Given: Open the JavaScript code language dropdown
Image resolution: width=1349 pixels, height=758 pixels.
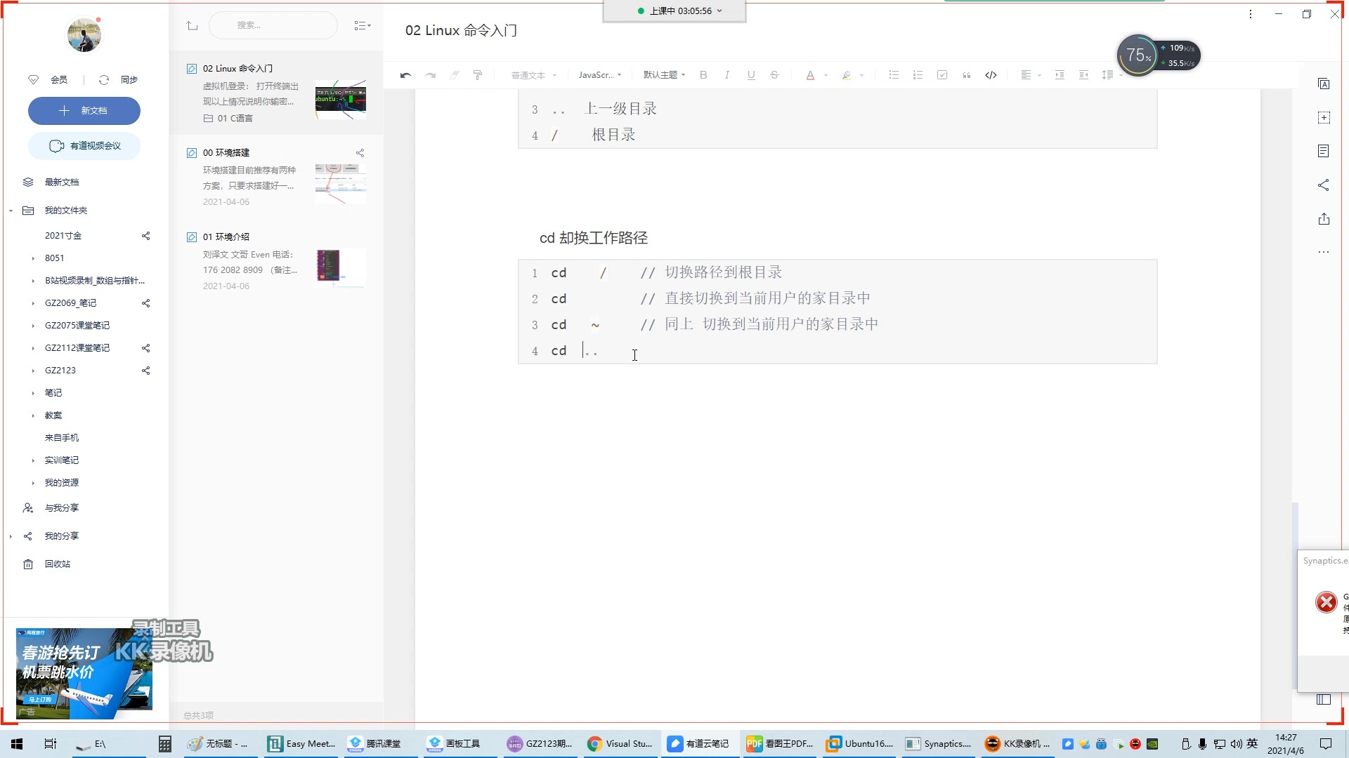Looking at the screenshot, I should coord(599,75).
